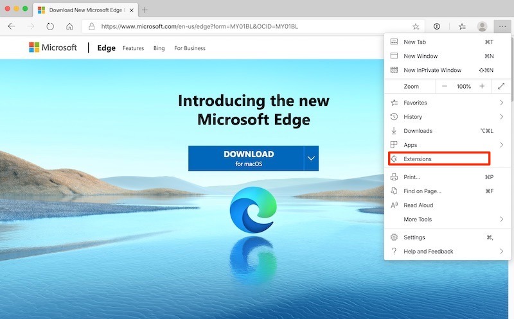Add this page to favorites star
514x319 pixels.
416,26
